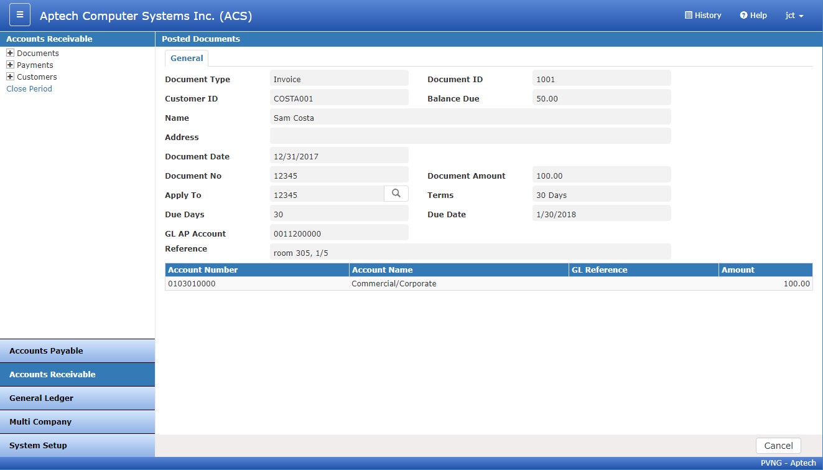This screenshot has width=823, height=470.
Task: Expand the Payments tree node
Action: pos(9,65)
